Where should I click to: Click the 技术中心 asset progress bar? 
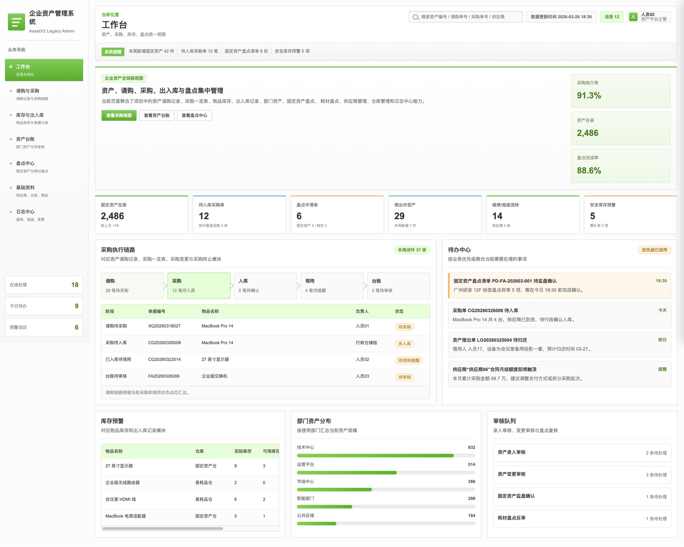click(386, 455)
